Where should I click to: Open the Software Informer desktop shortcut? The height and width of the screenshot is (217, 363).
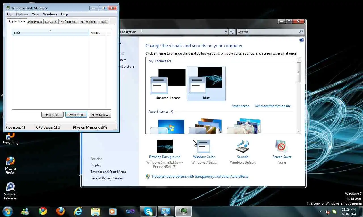pyautogui.click(x=10, y=191)
